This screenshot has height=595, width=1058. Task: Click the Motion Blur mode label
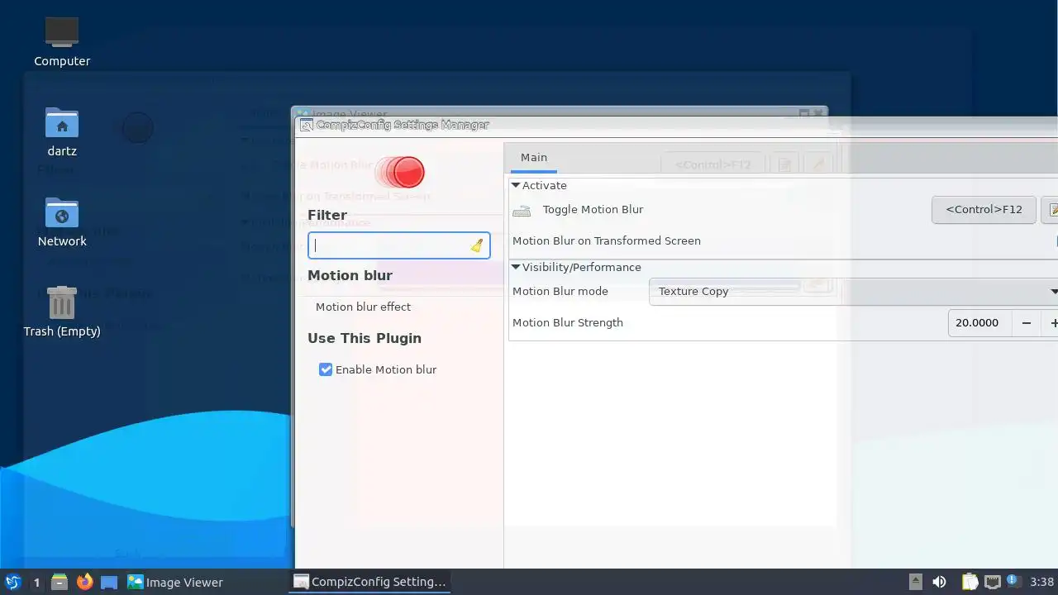point(560,291)
